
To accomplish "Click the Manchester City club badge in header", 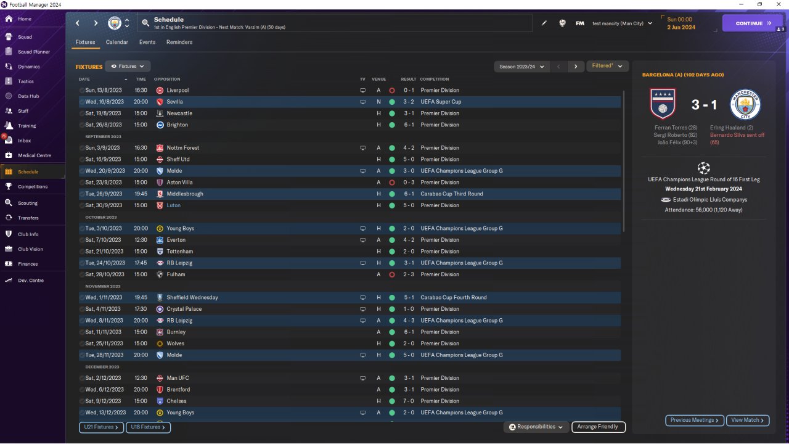I will (x=115, y=23).
